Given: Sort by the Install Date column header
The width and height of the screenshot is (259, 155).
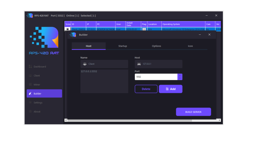Looking at the screenshot, I should 133,24.
